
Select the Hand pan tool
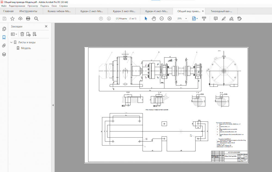coord(154,18)
